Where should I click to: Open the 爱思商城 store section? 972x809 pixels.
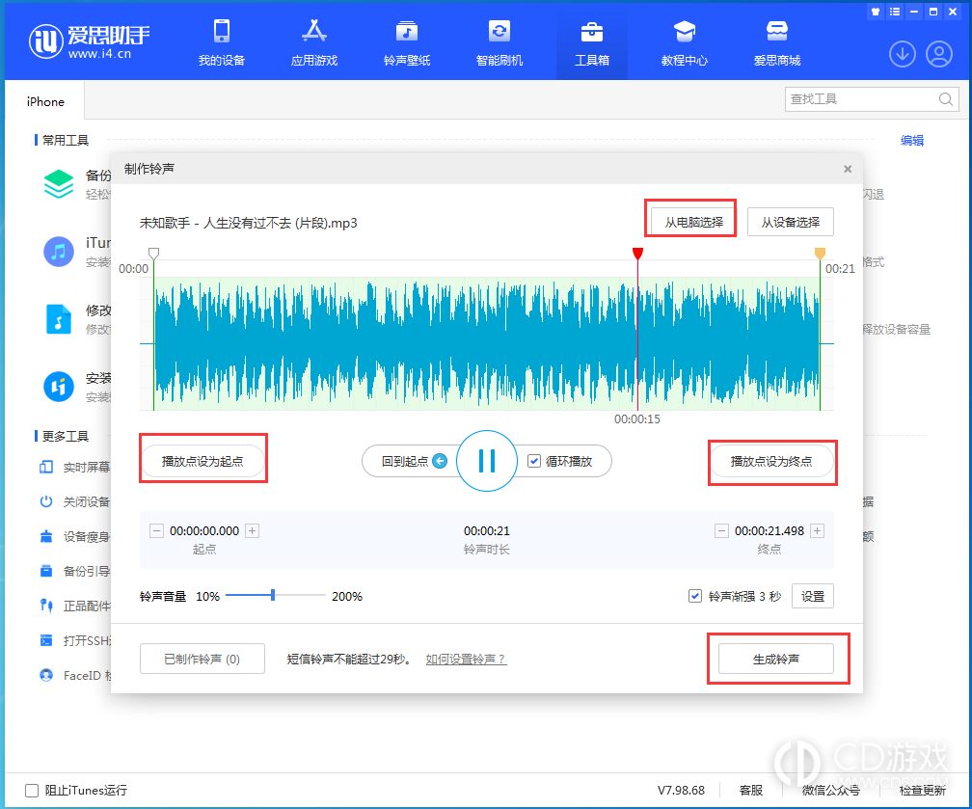point(776,42)
